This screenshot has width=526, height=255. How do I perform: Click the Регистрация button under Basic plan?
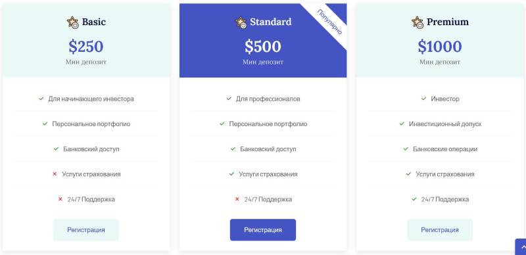click(x=86, y=230)
